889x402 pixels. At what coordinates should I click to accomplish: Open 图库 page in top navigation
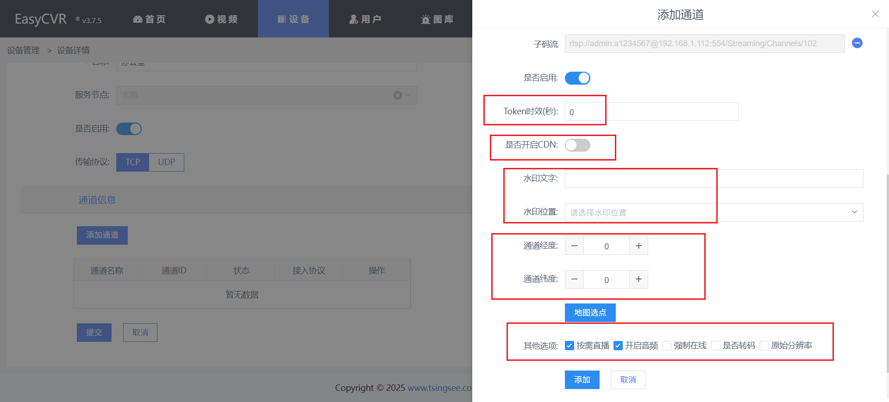pos(437,19)
